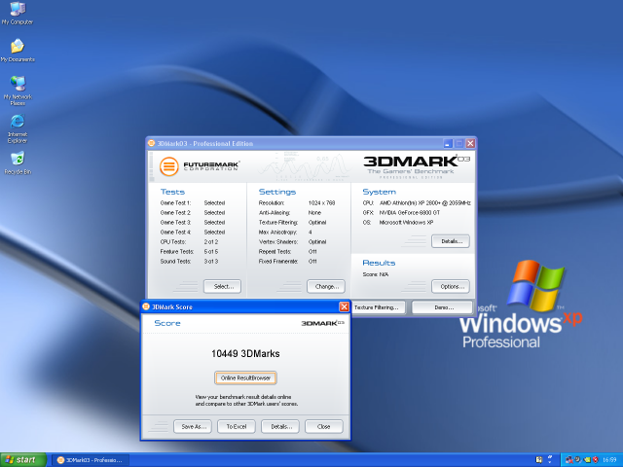
Task: Click the Vertex Shaders label
Action: (x=277, y=242)
